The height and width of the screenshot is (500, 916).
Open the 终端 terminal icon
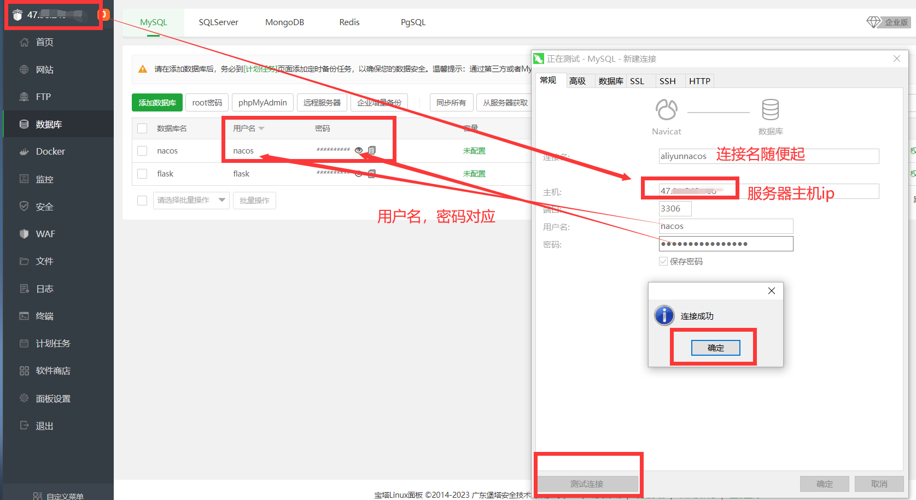click(24, 316)
